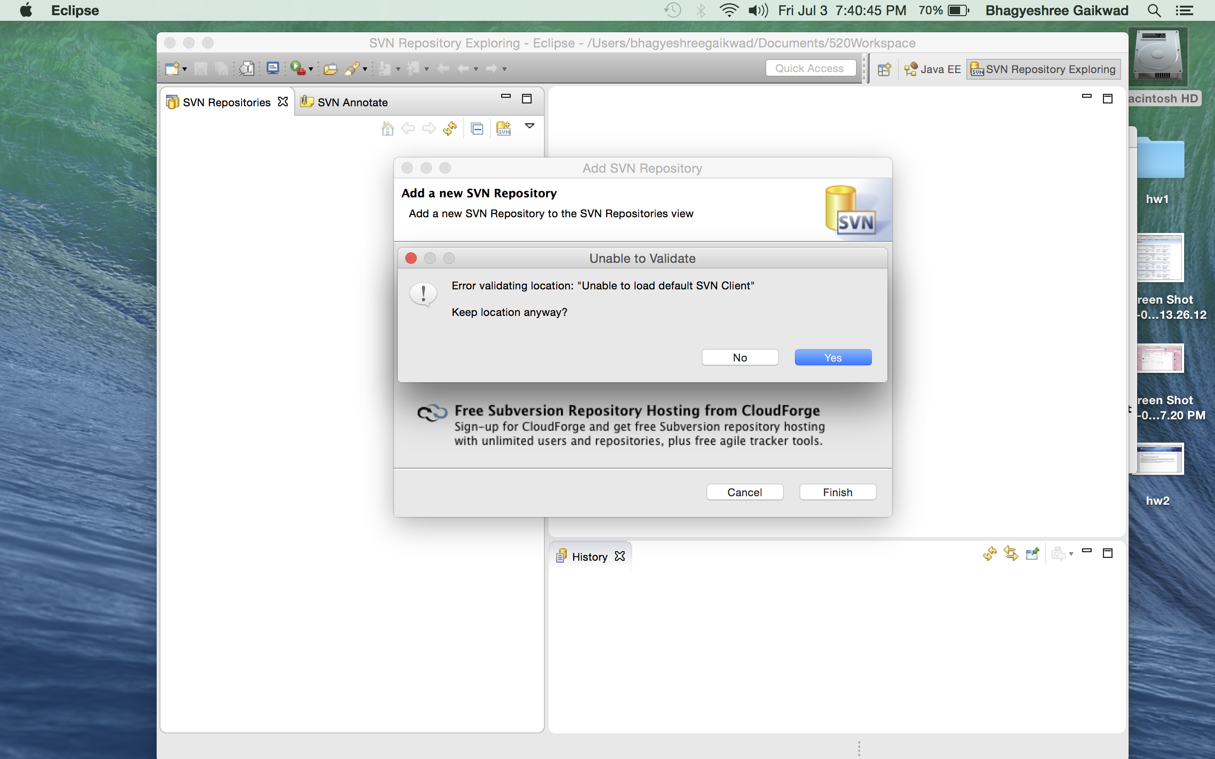Viewport: 1215px width, 759px height.
Task: Click the Collapse All icon in repositories view
Action: [x=477, y=129]
